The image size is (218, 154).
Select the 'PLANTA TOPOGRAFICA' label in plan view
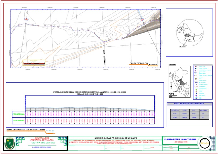coord(139,63)
